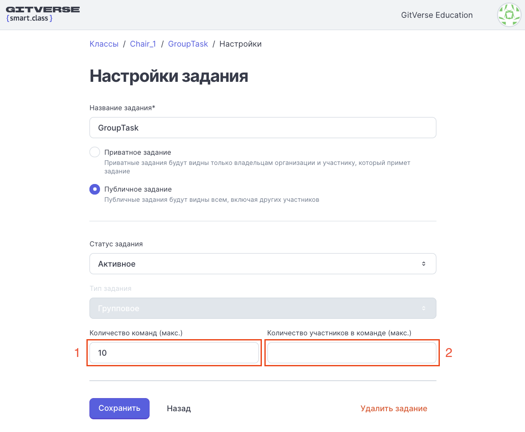525x432 pixels.
Task: Open the green user avatar icon
Action: click(x=509, y=15)
